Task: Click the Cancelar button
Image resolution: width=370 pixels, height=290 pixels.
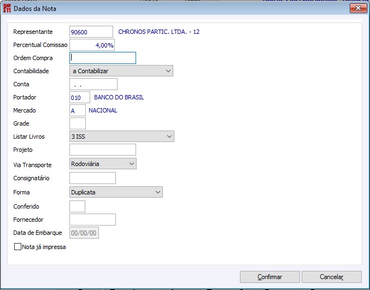Action: [x=332, y=277]
